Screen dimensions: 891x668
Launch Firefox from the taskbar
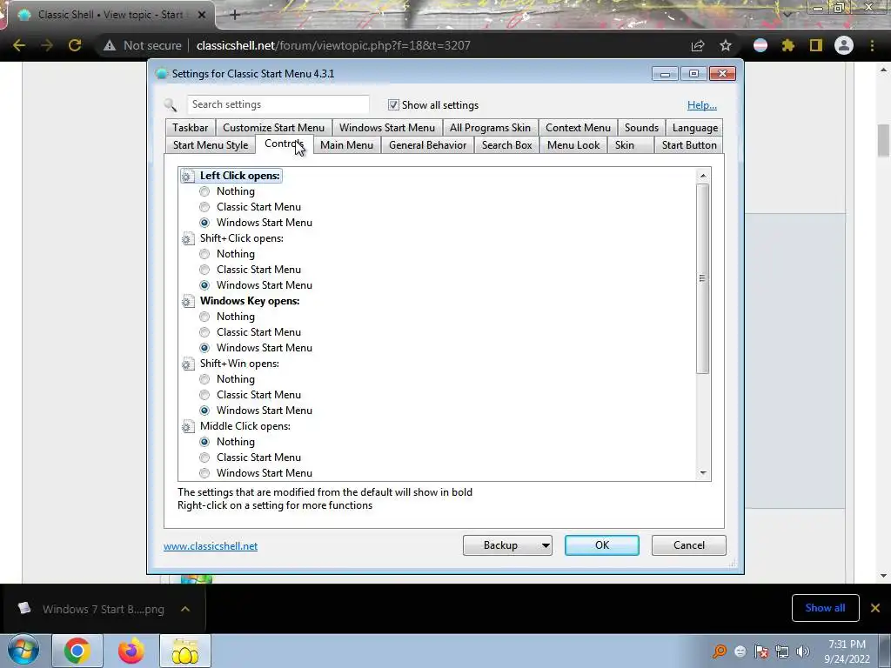pos(131,651)
